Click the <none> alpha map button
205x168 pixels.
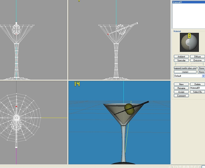(x=185, y=72)
